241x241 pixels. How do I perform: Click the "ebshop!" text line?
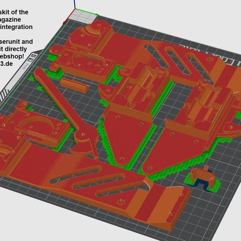[x=12, y=56]
